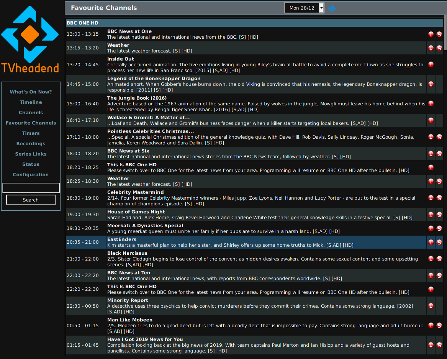Open the Celebrity Mastermind programme title
The image size is (447, 359).
click(136, 192)
